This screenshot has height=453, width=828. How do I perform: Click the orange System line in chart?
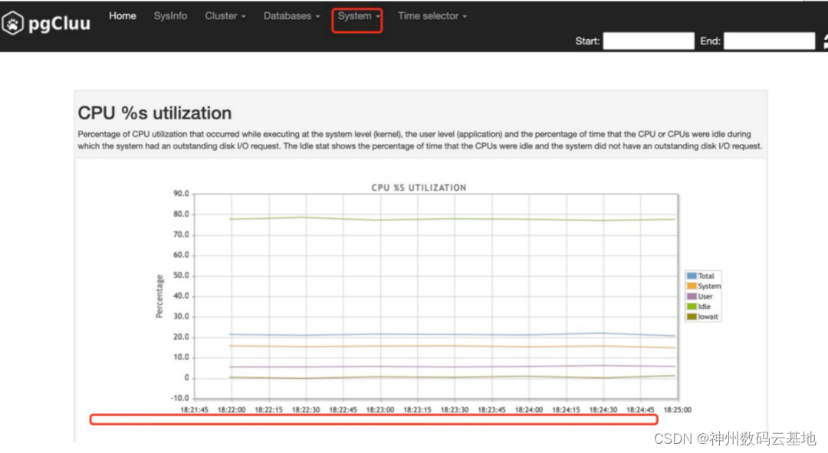click(454, 346)
